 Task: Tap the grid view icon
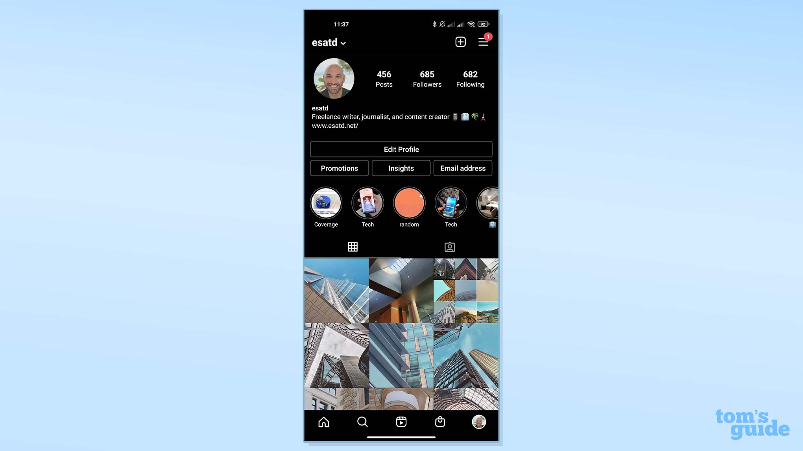coord(353,247)
